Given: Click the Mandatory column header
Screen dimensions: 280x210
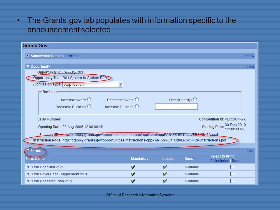Looking at the screenshot, I should point(140,159).
